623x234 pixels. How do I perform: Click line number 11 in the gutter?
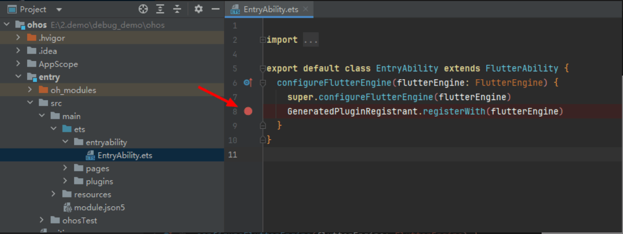pyautogui.click(x=233, y=154)
